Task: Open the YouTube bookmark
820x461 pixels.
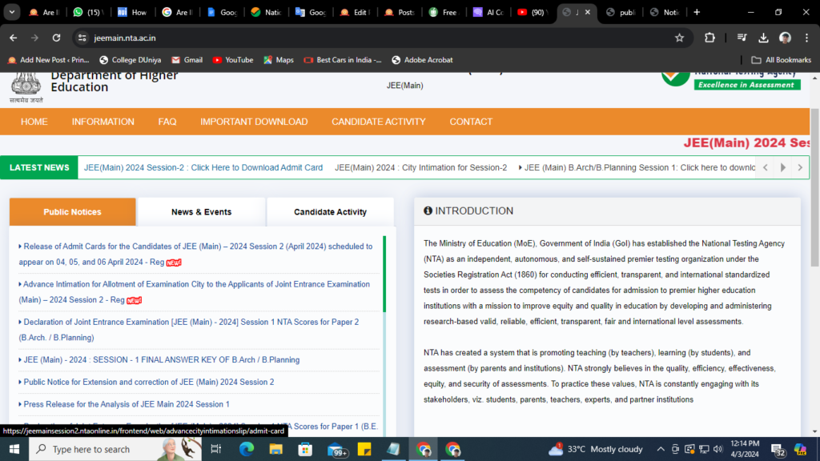Action: (x=232, y=60)
